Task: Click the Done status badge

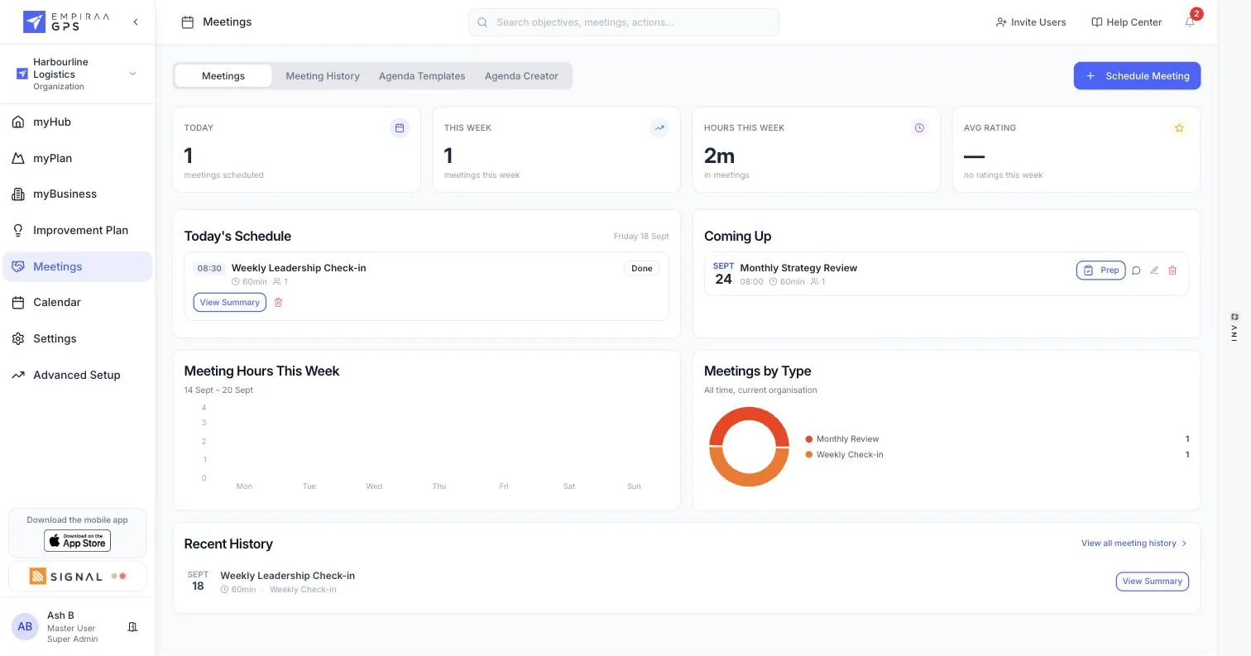Action: (x=642, y=268)
